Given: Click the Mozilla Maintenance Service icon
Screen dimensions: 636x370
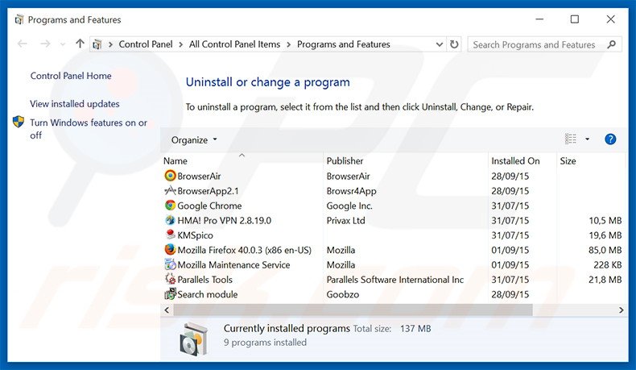Looking at the screenshot, I should coord(170,264).
